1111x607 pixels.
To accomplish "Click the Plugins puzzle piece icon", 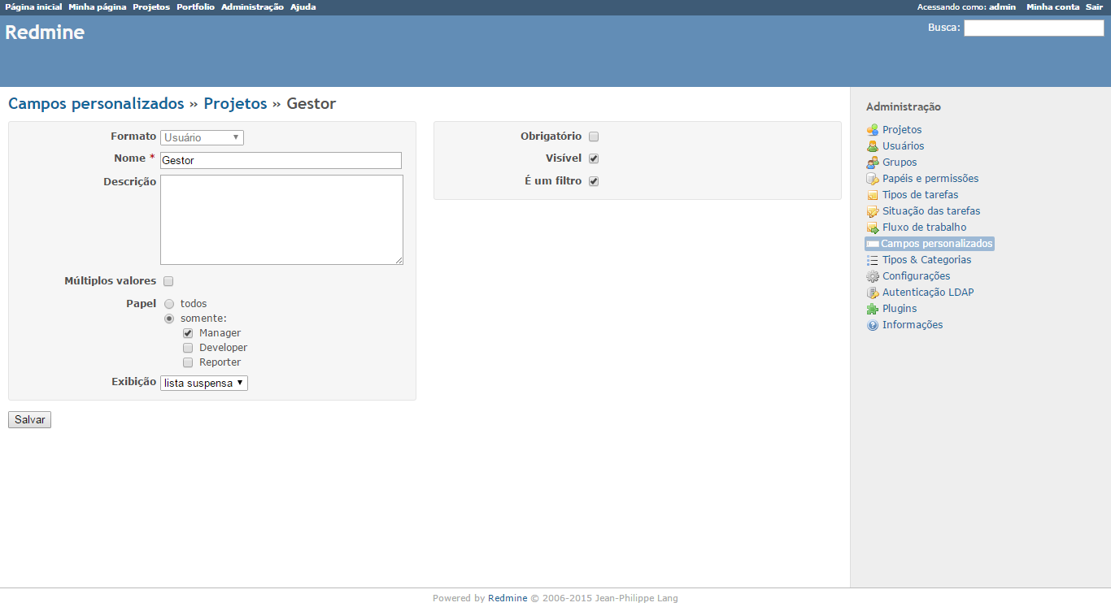I will [x=873, y=309].
